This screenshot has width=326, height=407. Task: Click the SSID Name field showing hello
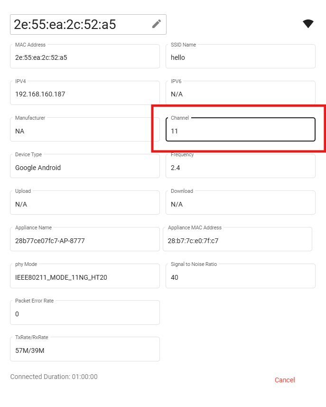tap(241, 57)
